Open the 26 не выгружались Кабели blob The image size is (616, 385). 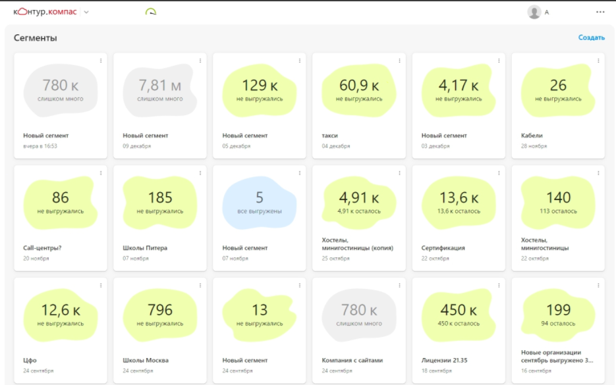[x=558, y=91]
